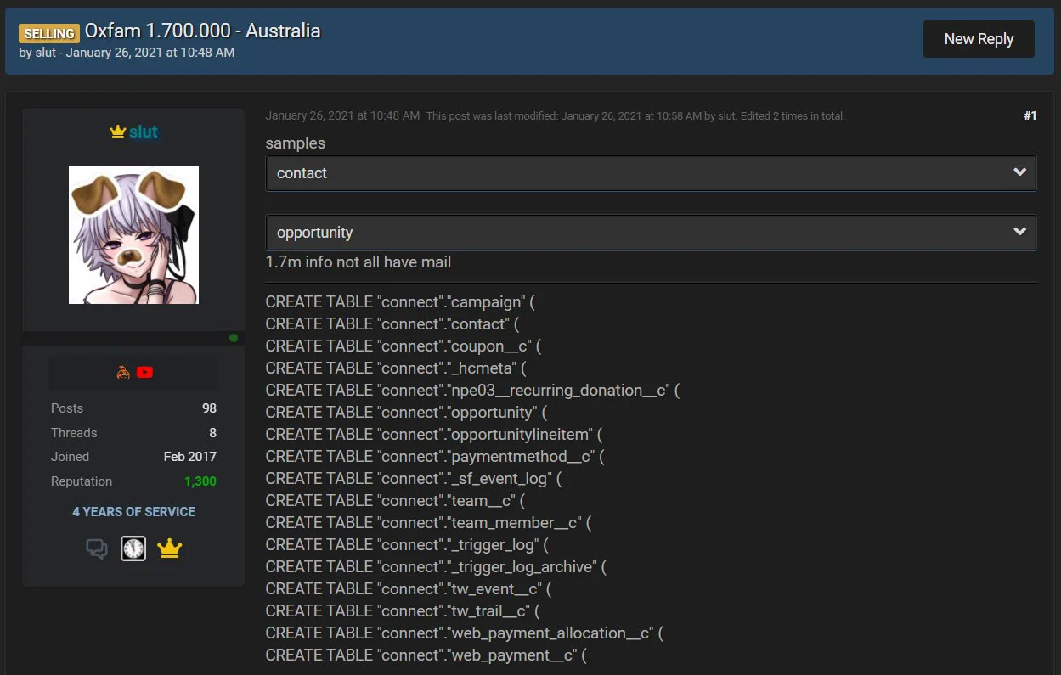This screenshot has width=1061, height=675.
Task: Open the red YouTube icon
Action: click(x=144, y=372)
